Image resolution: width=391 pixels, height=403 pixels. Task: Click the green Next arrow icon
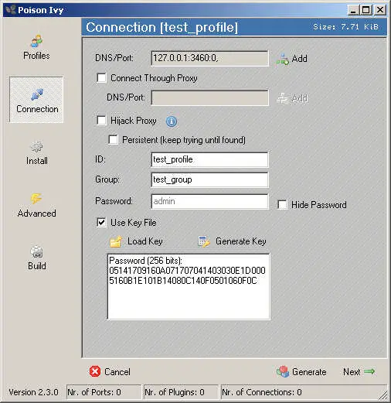[369, 371]
